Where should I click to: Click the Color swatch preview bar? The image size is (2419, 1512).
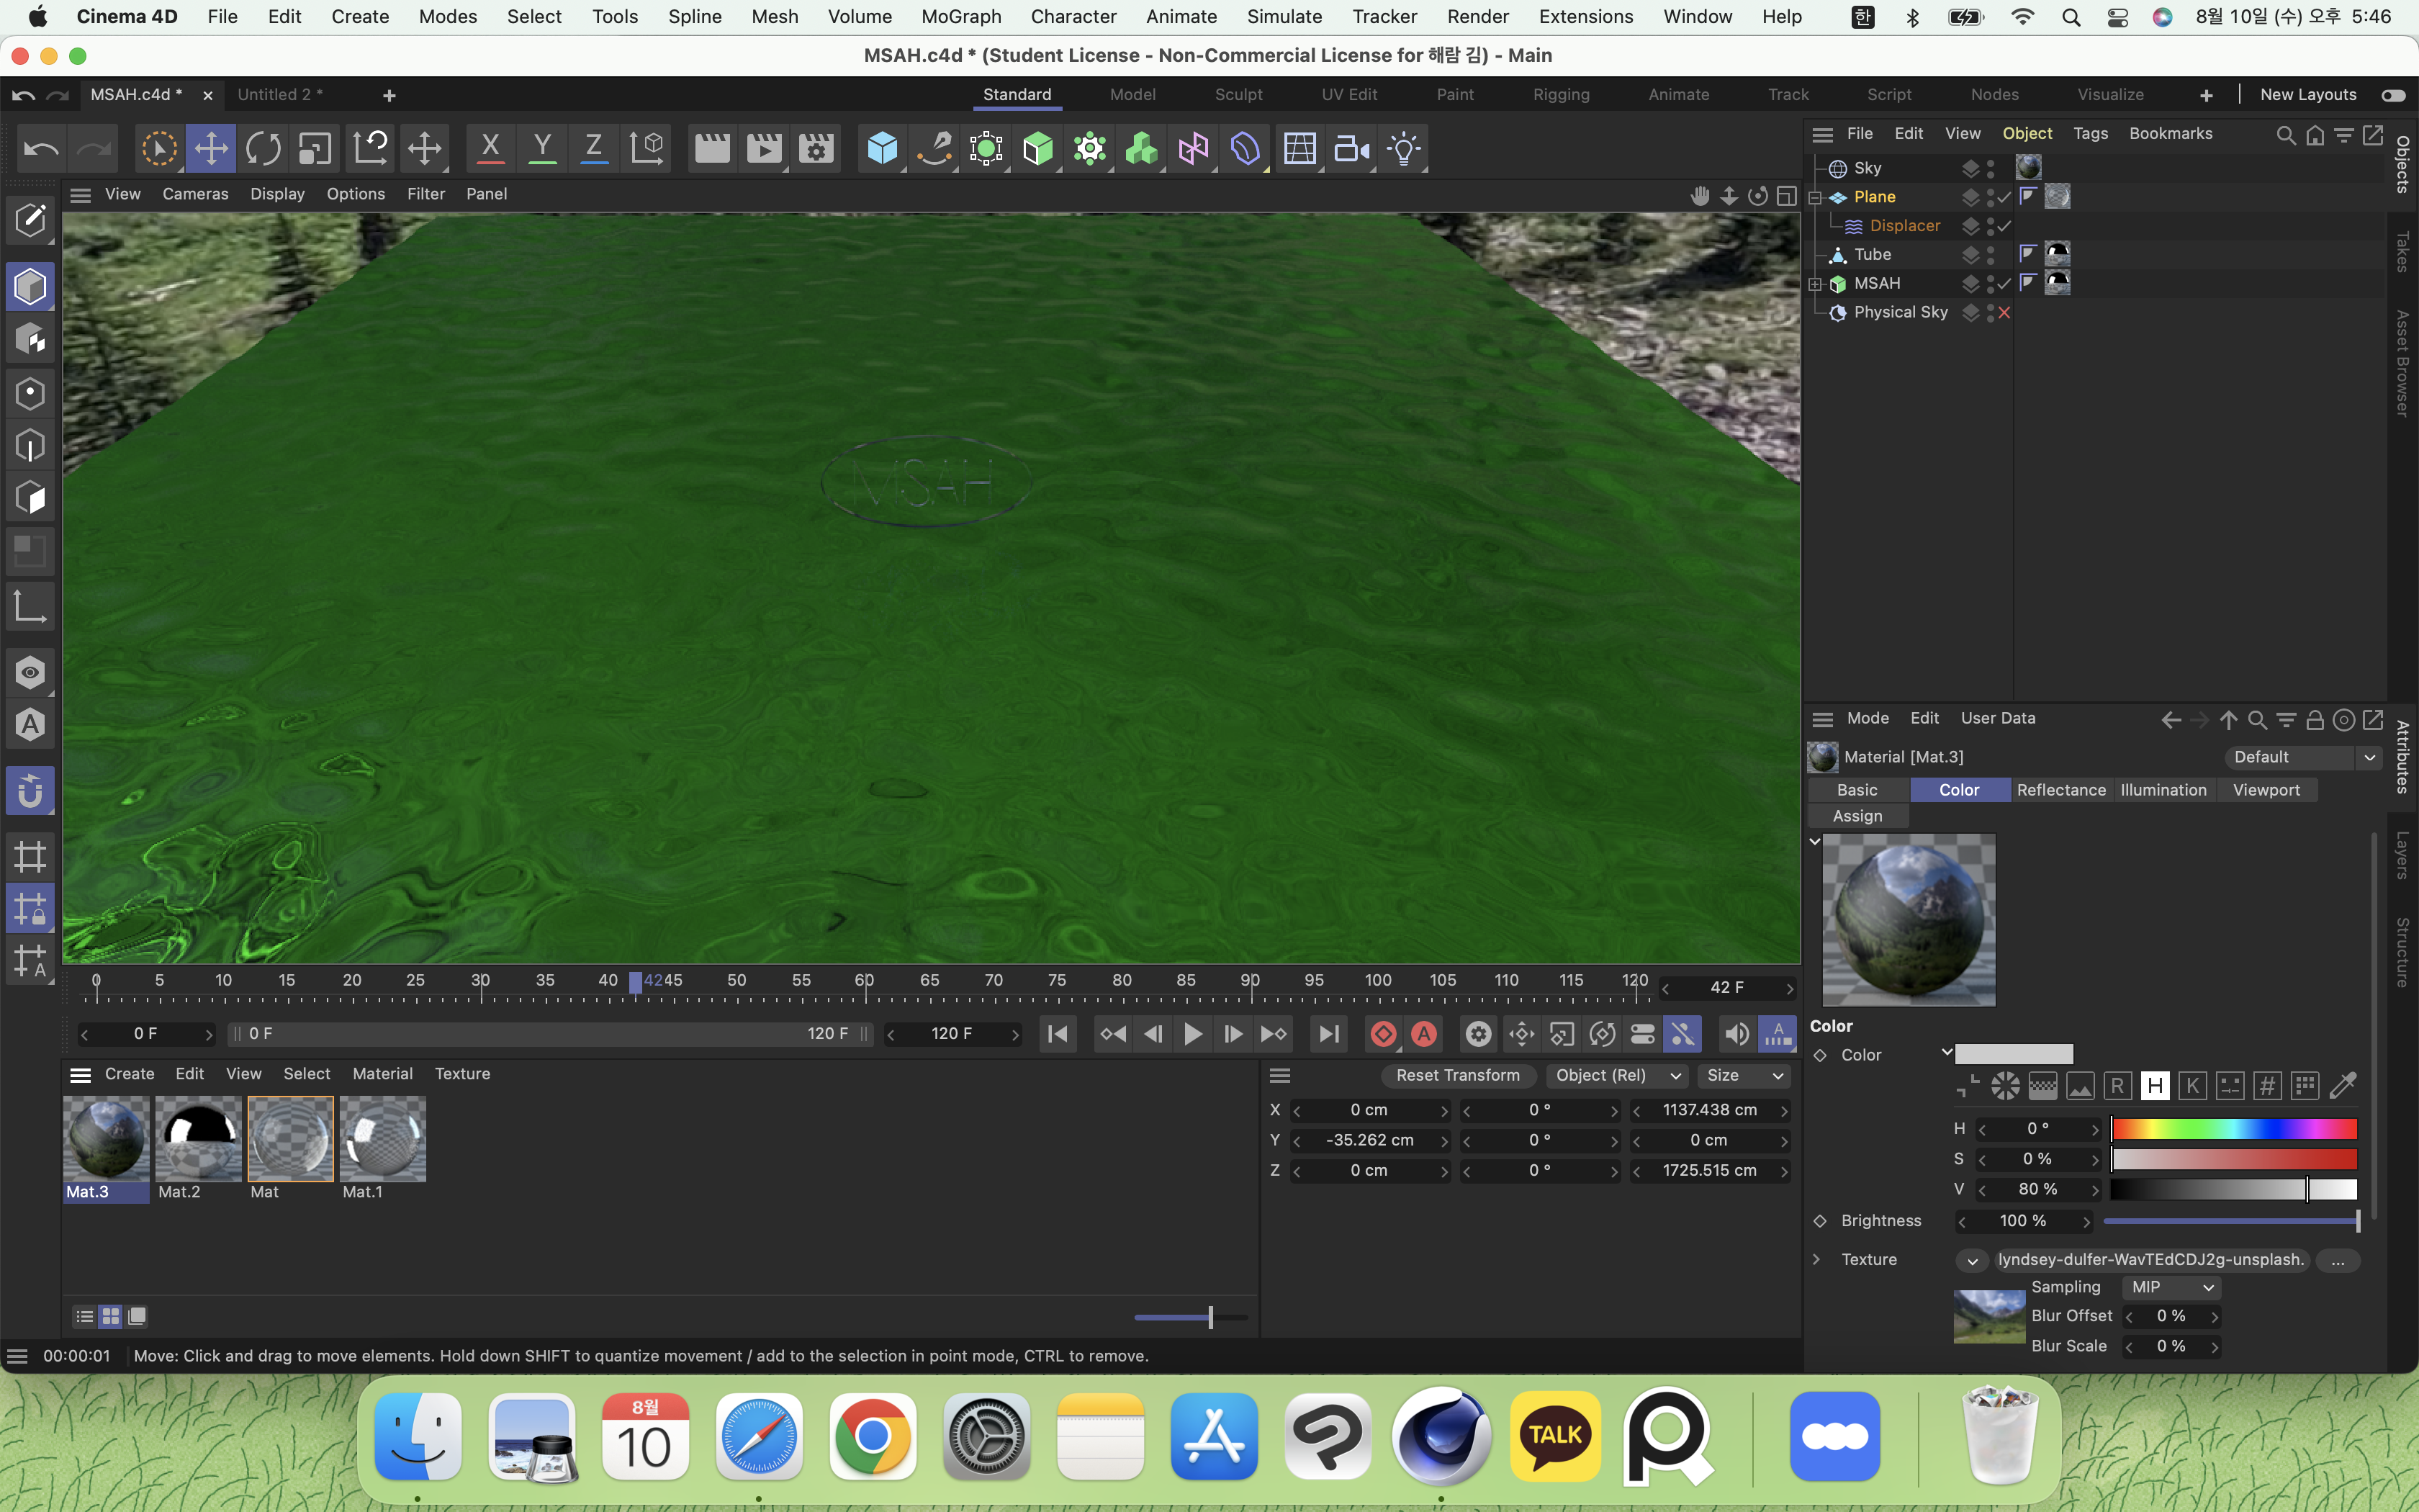2014,1055
